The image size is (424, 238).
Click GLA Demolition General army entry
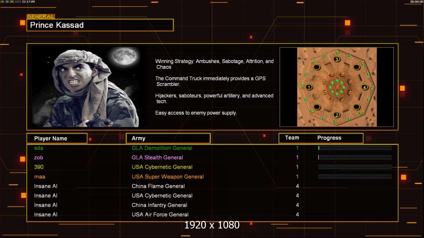(162, 148)
